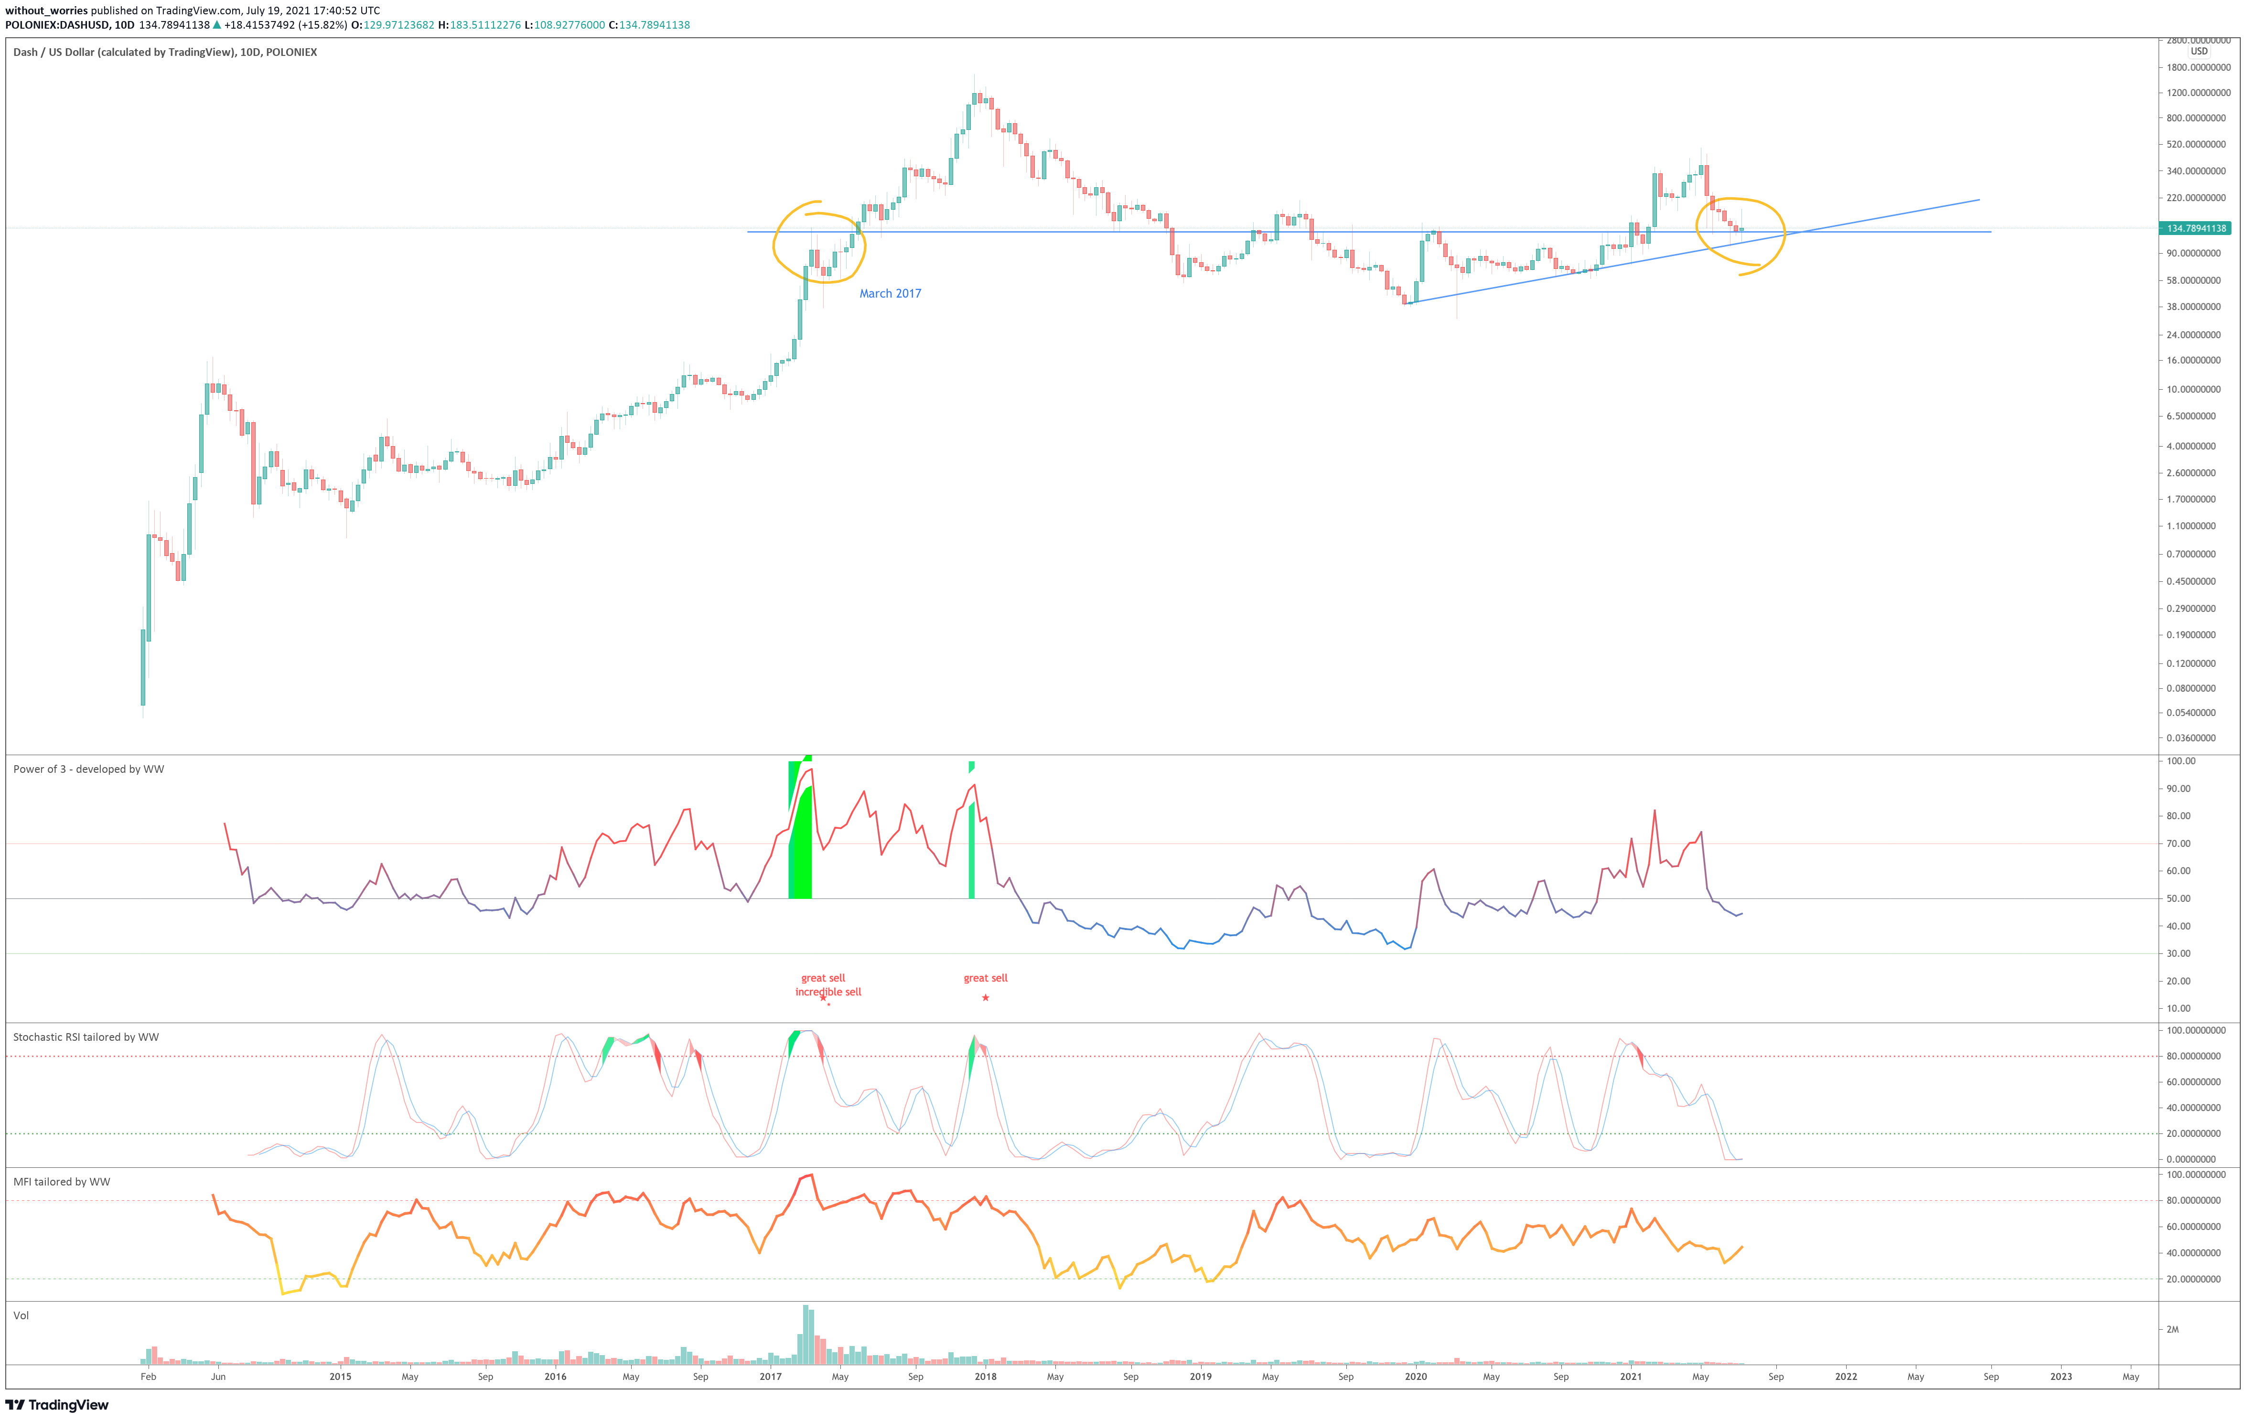
Task: Click the 38.00000000 price axis label
Action: 2194,307
